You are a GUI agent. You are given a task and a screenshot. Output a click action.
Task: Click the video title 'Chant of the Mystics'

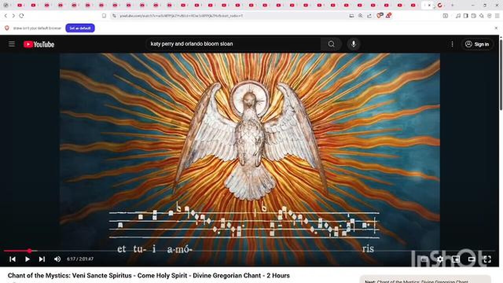tap(149, 276)
